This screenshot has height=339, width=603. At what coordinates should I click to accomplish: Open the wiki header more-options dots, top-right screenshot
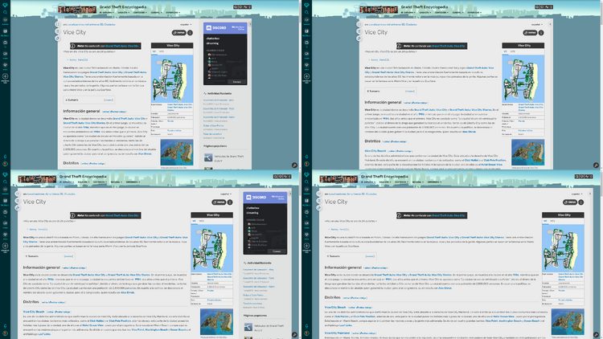[552, 7]
